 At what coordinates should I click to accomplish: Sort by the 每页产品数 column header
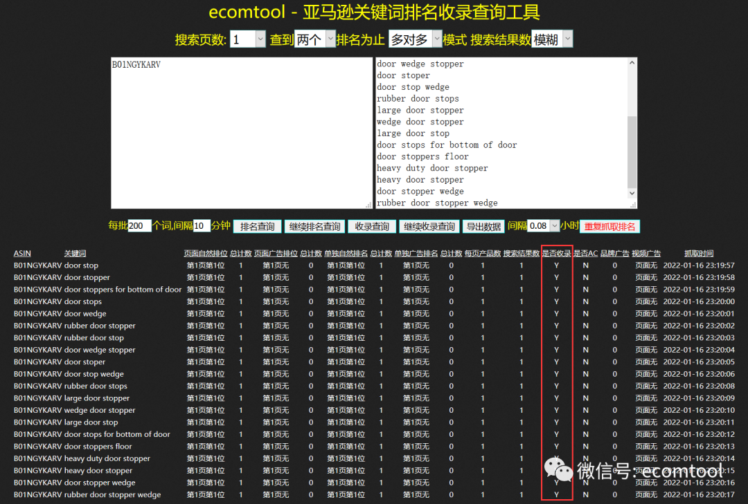[483, 254]
